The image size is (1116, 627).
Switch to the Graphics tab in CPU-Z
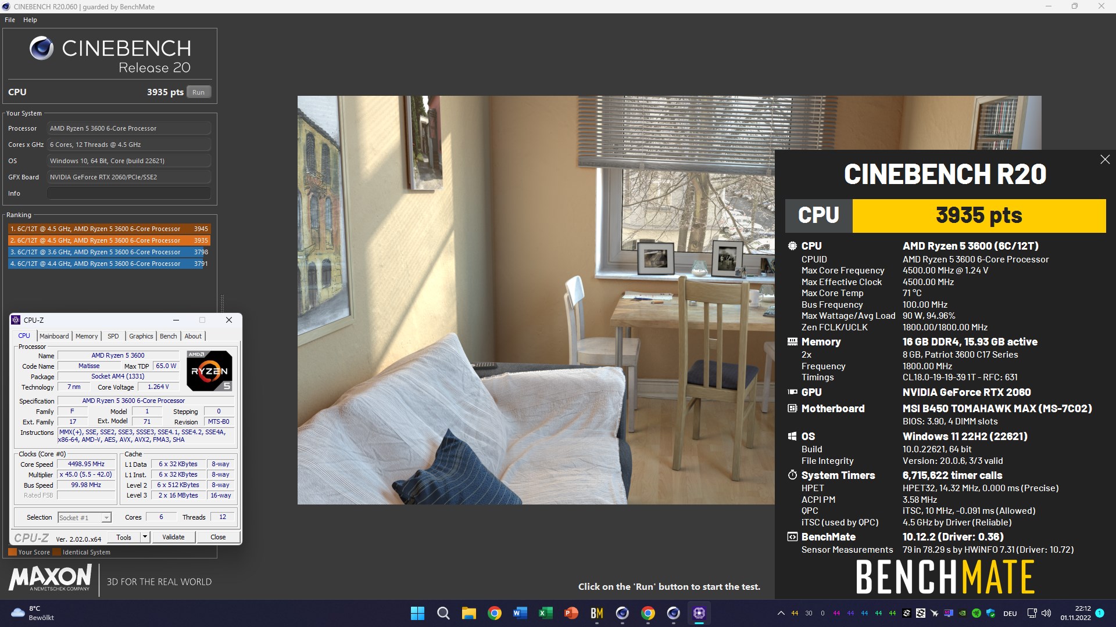(141, 336)
